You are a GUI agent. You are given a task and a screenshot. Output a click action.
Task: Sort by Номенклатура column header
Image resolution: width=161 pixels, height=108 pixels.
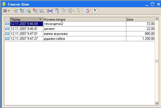point(85,19)
